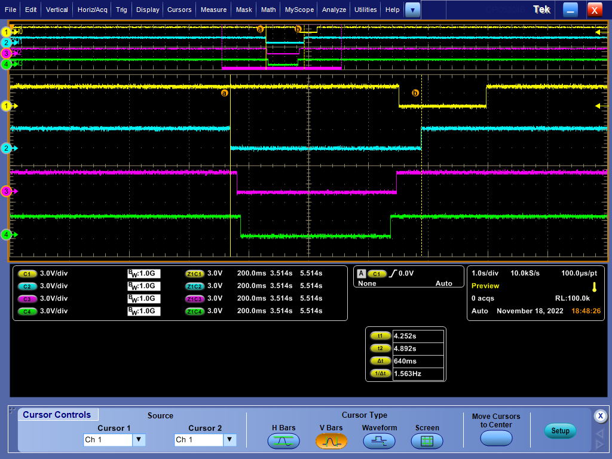The image size is (612, 459).
Task: Click the Cursor 1 Ch 1 field
Action: click(x=108, y=440)
